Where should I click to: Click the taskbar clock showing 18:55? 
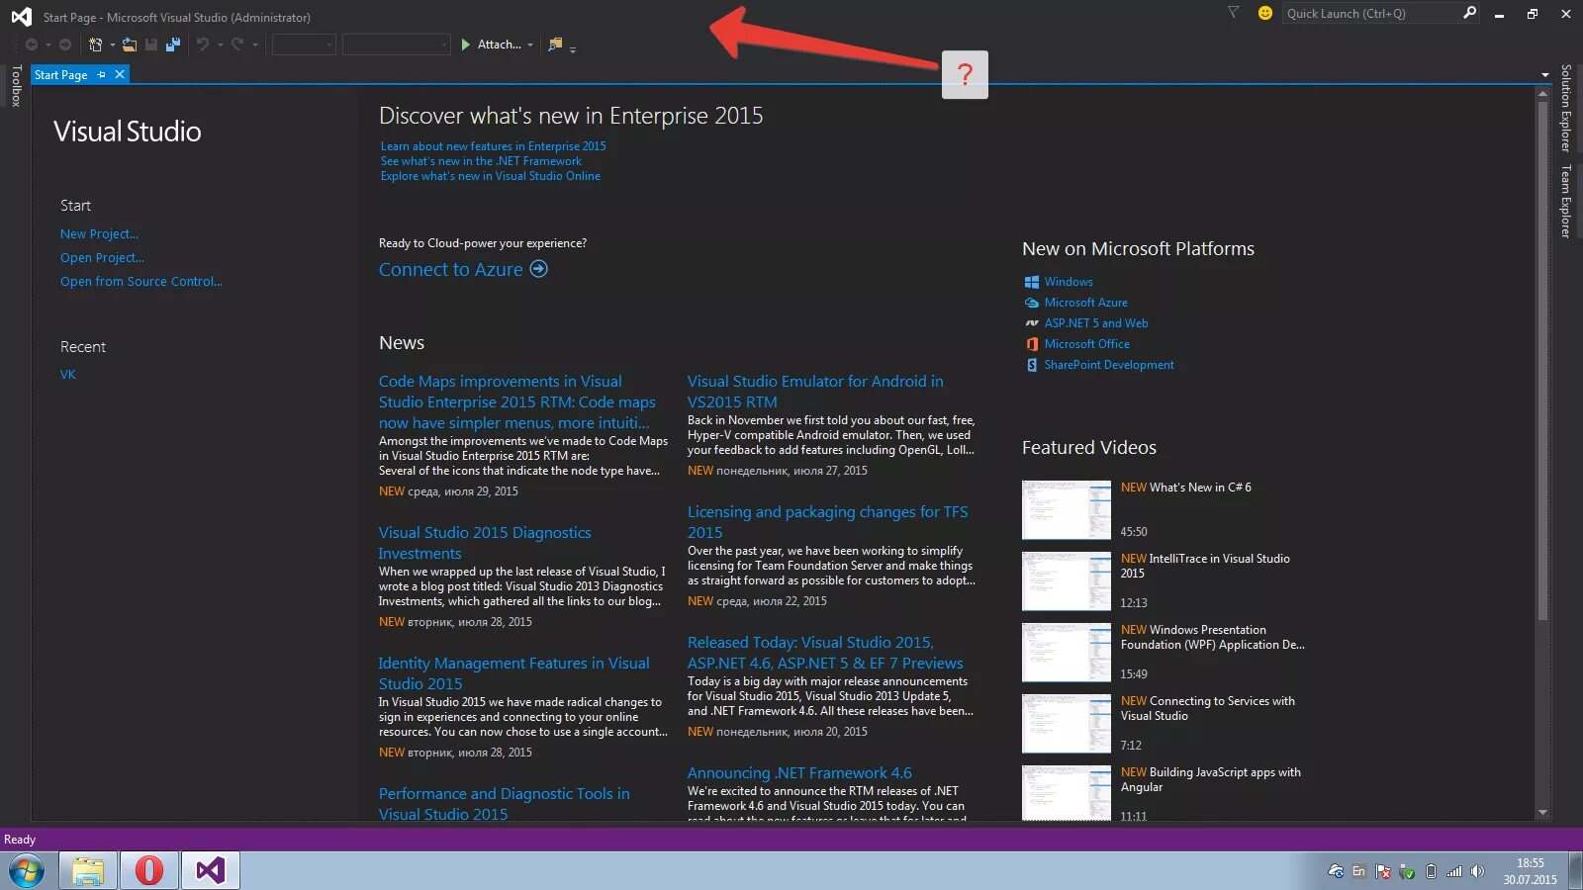1530,871
